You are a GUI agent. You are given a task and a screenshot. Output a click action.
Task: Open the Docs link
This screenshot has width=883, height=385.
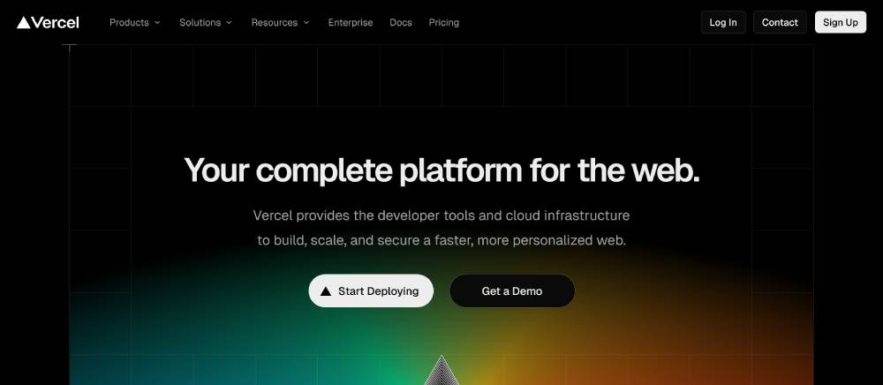point(401,22)
